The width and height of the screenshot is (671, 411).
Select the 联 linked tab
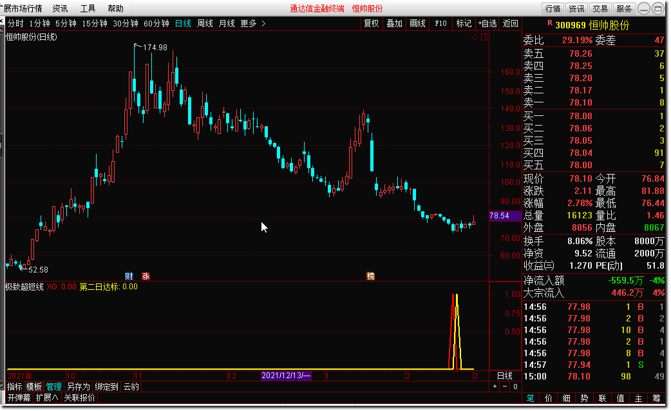click(x=602, y=399)
